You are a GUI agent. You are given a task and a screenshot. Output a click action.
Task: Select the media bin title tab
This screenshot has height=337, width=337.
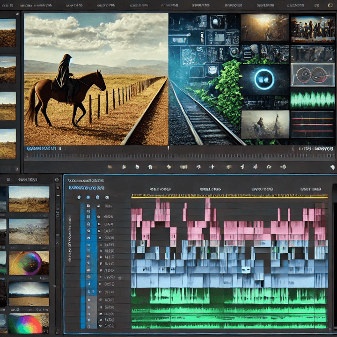tap(28, 179)
